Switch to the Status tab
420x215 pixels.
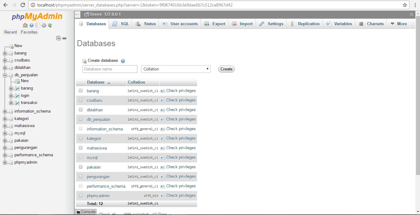click(x=145, y=24)
